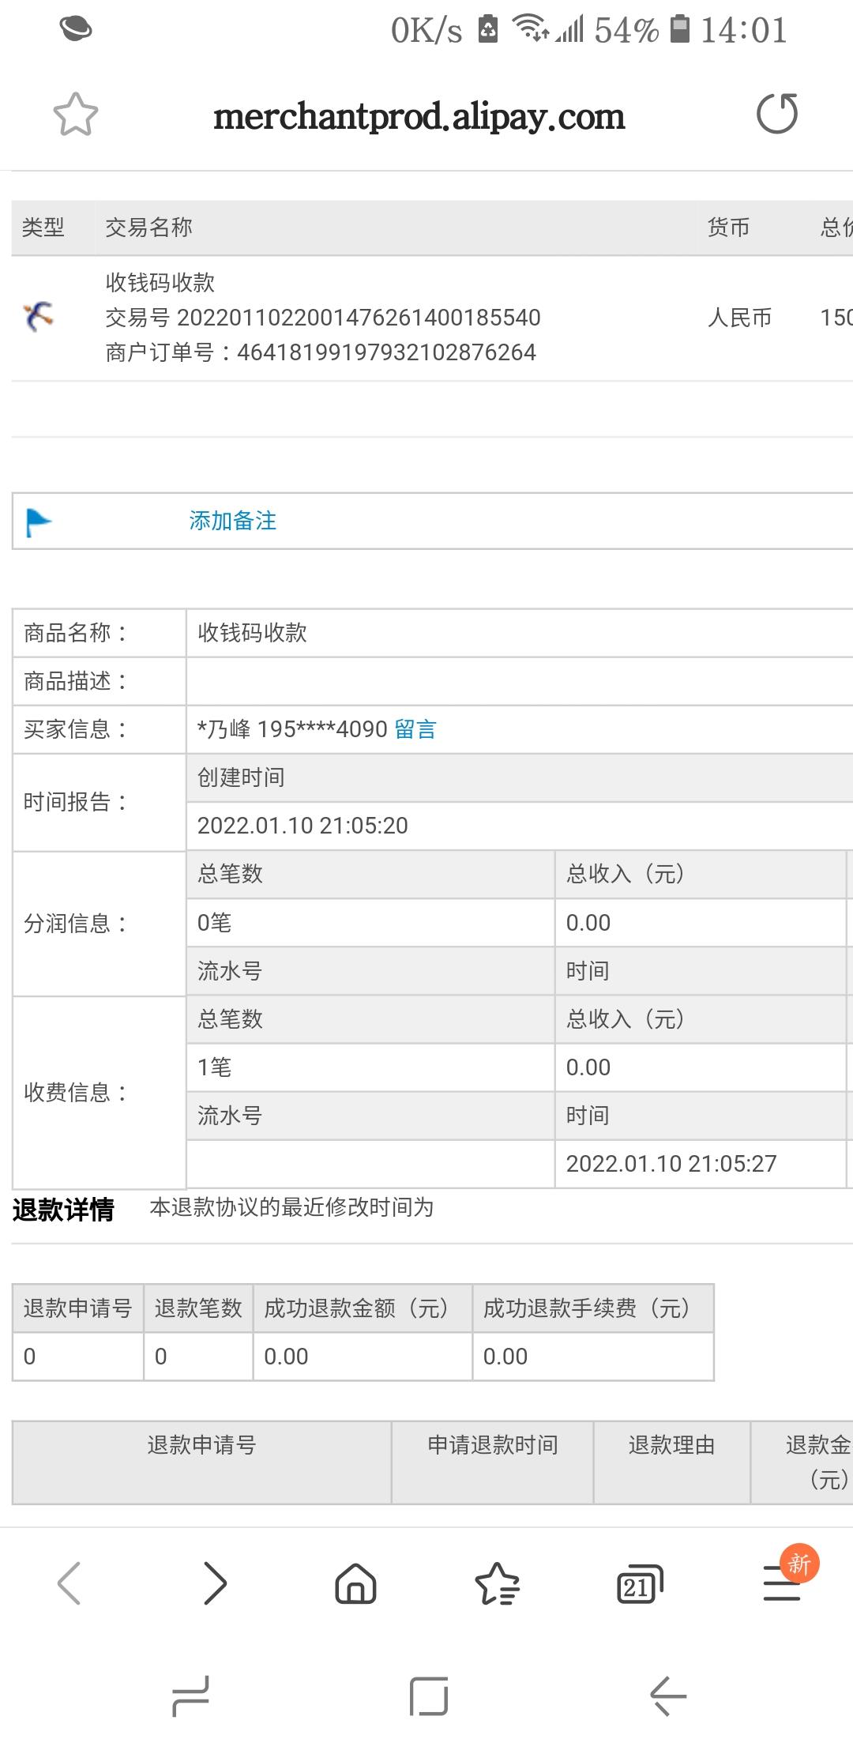The image size is (853, 1754).
Task: Click the 退款笔数 column header
Action: pyautogui.click(x=198, y=1308)
